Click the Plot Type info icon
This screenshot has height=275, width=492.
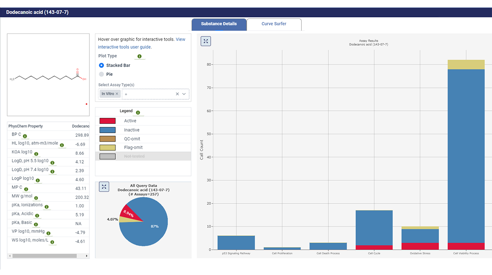click(x=139, y=56)
